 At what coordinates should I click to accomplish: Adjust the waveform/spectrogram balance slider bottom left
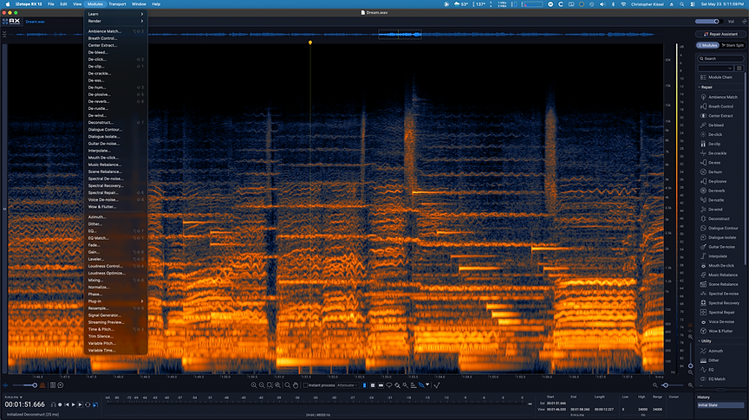(x=24, y=385)
